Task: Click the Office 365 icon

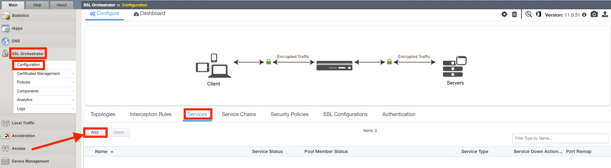Action: tap(539, 14)
